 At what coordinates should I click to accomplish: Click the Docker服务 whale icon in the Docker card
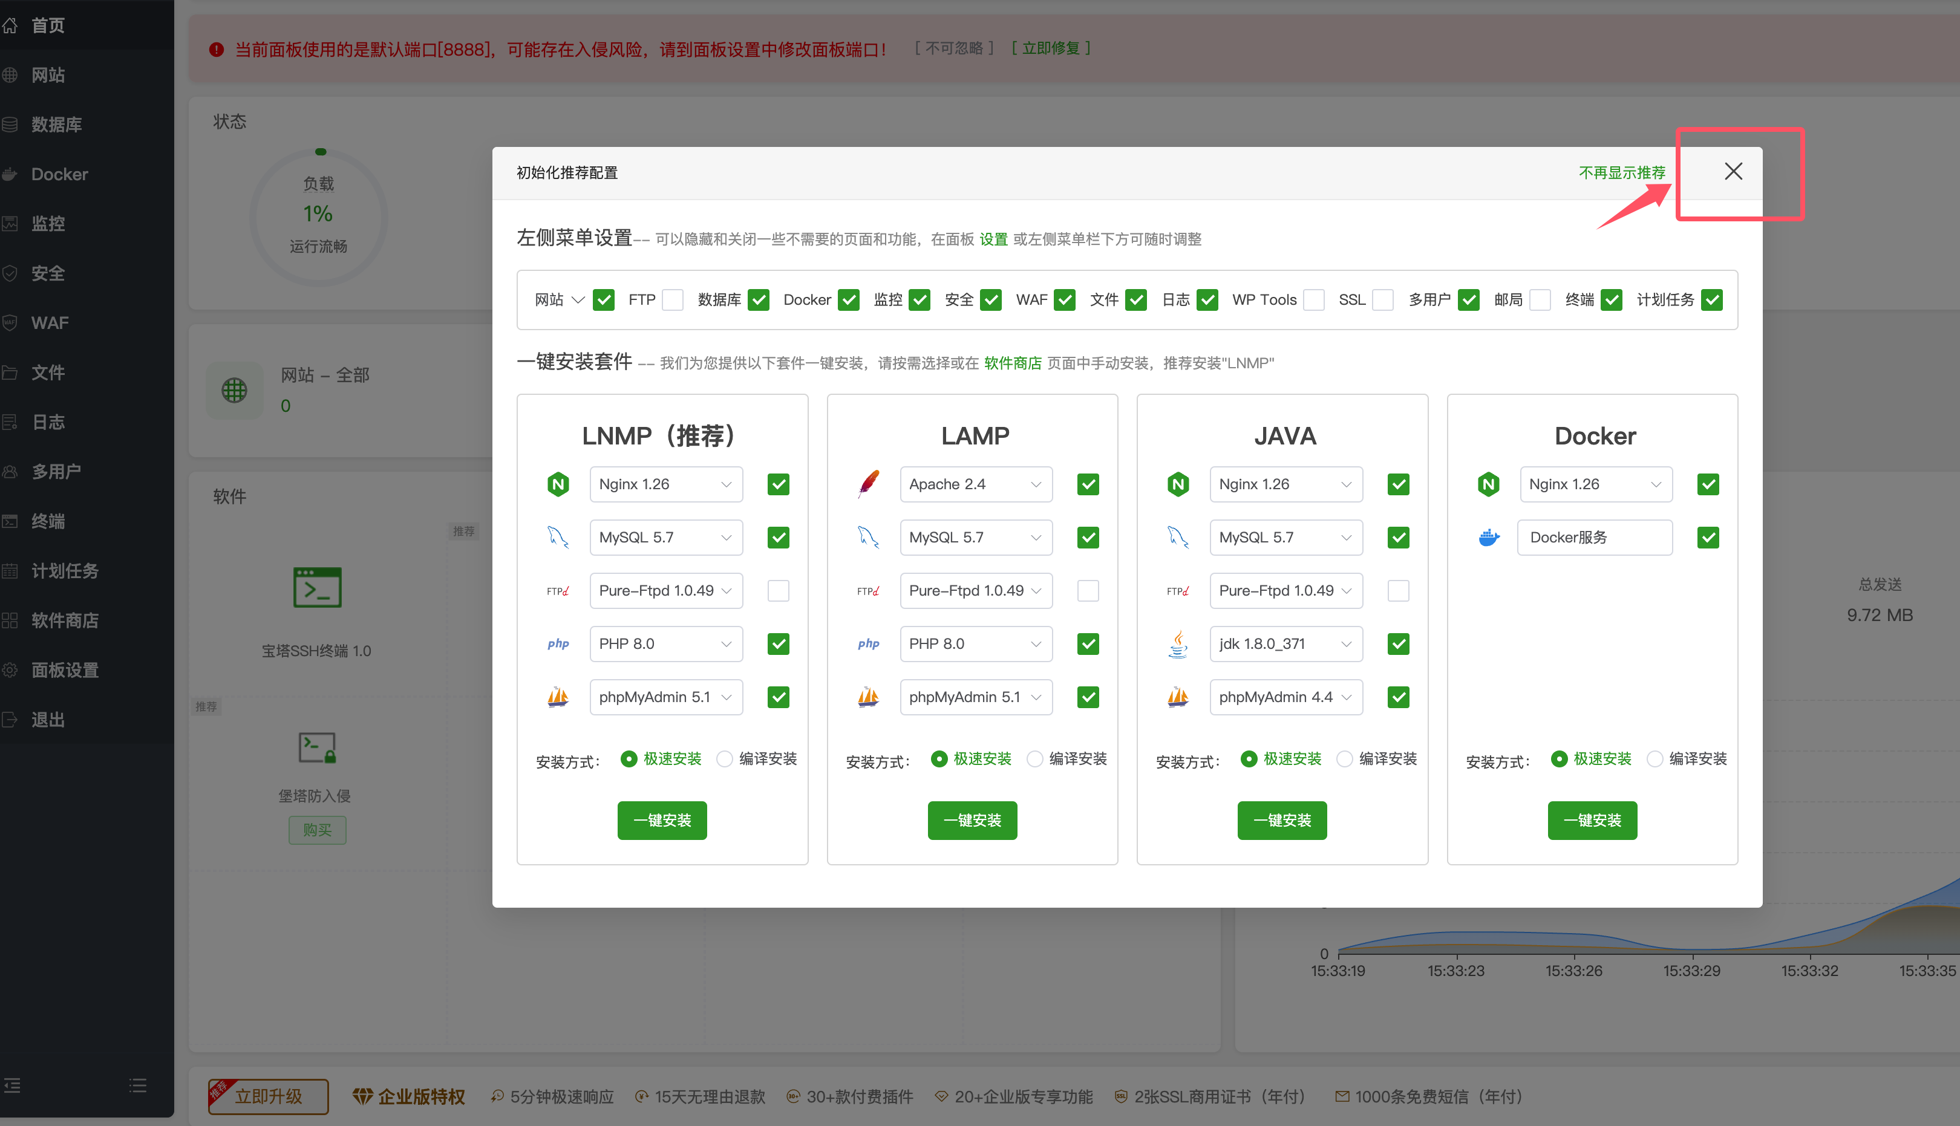(x=1488, y=538)
